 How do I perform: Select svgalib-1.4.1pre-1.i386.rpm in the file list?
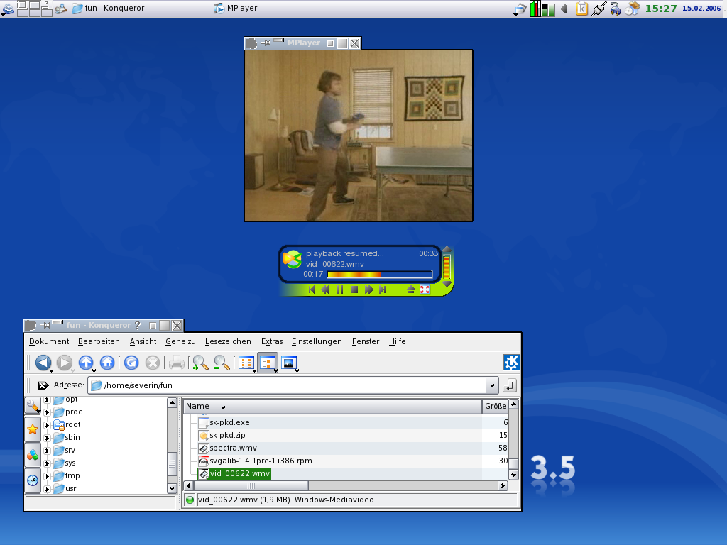tap(261, 461)
